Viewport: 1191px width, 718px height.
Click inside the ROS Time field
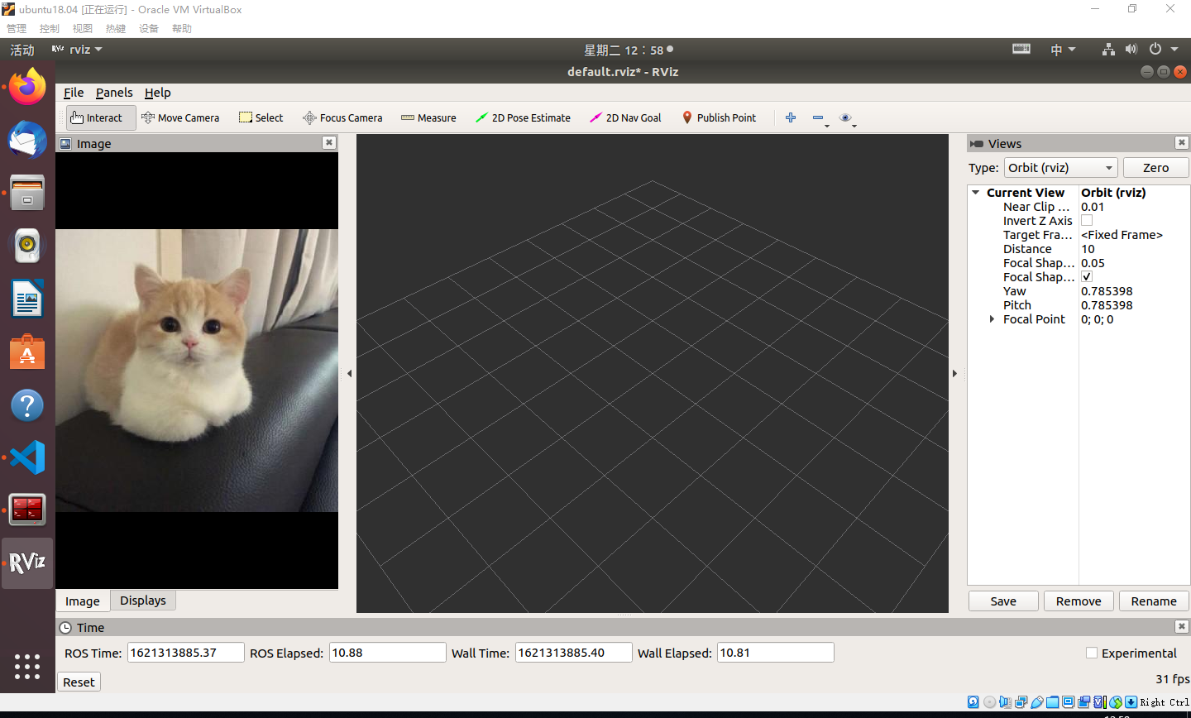point(185,652)
